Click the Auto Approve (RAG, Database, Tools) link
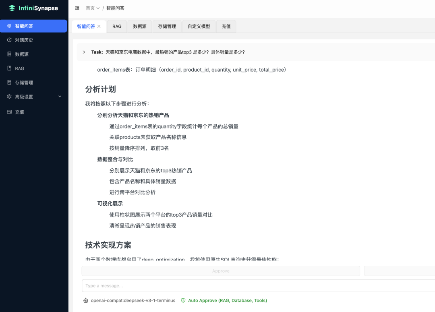The width and height of the screenshot is (435, 312). pyautogui.click(x=228, y=300)
